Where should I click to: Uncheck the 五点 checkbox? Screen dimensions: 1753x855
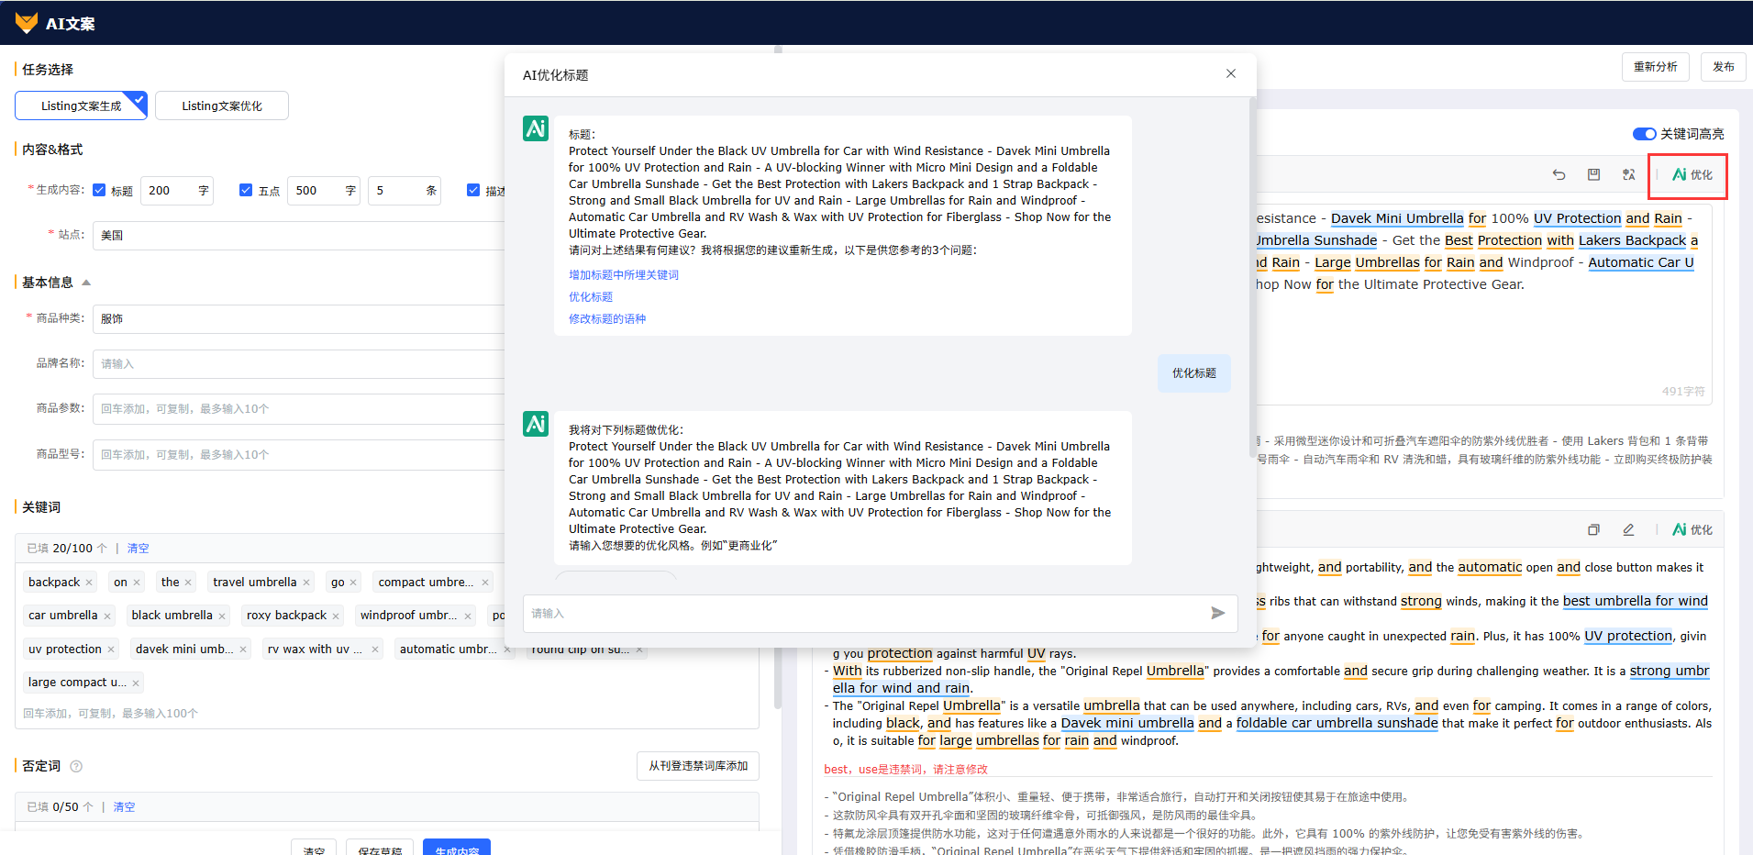246,190
